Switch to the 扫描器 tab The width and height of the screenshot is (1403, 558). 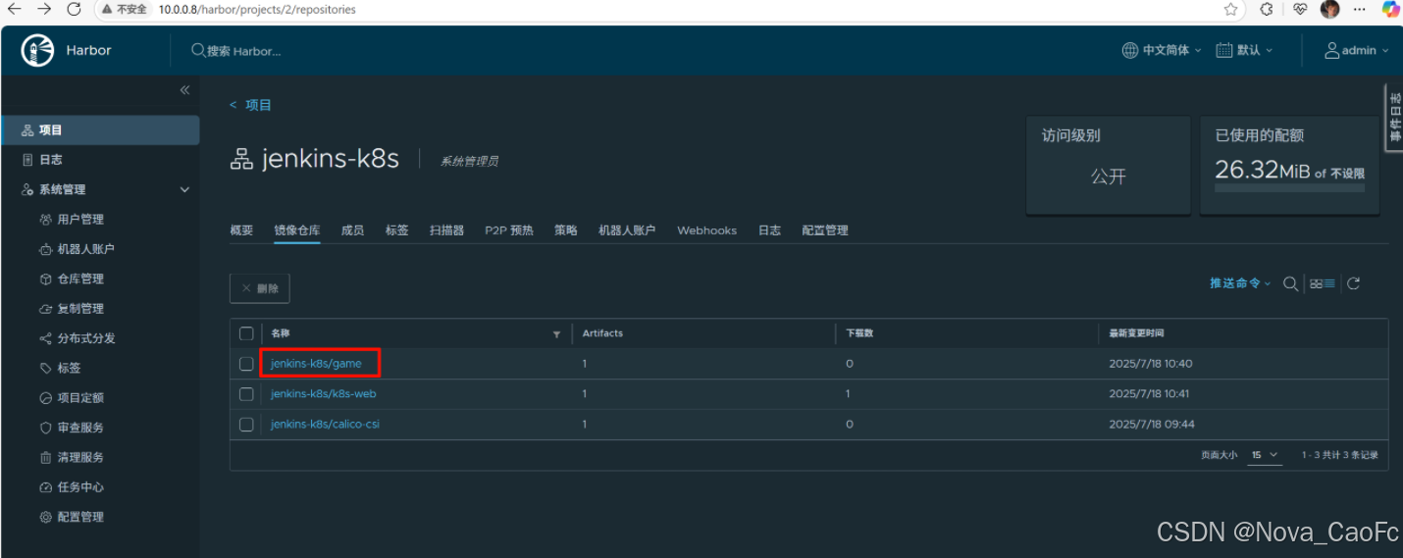point(446,230)
